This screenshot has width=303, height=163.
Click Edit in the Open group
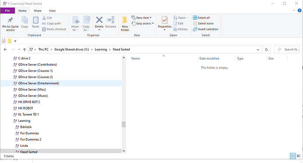pos(178,24)
